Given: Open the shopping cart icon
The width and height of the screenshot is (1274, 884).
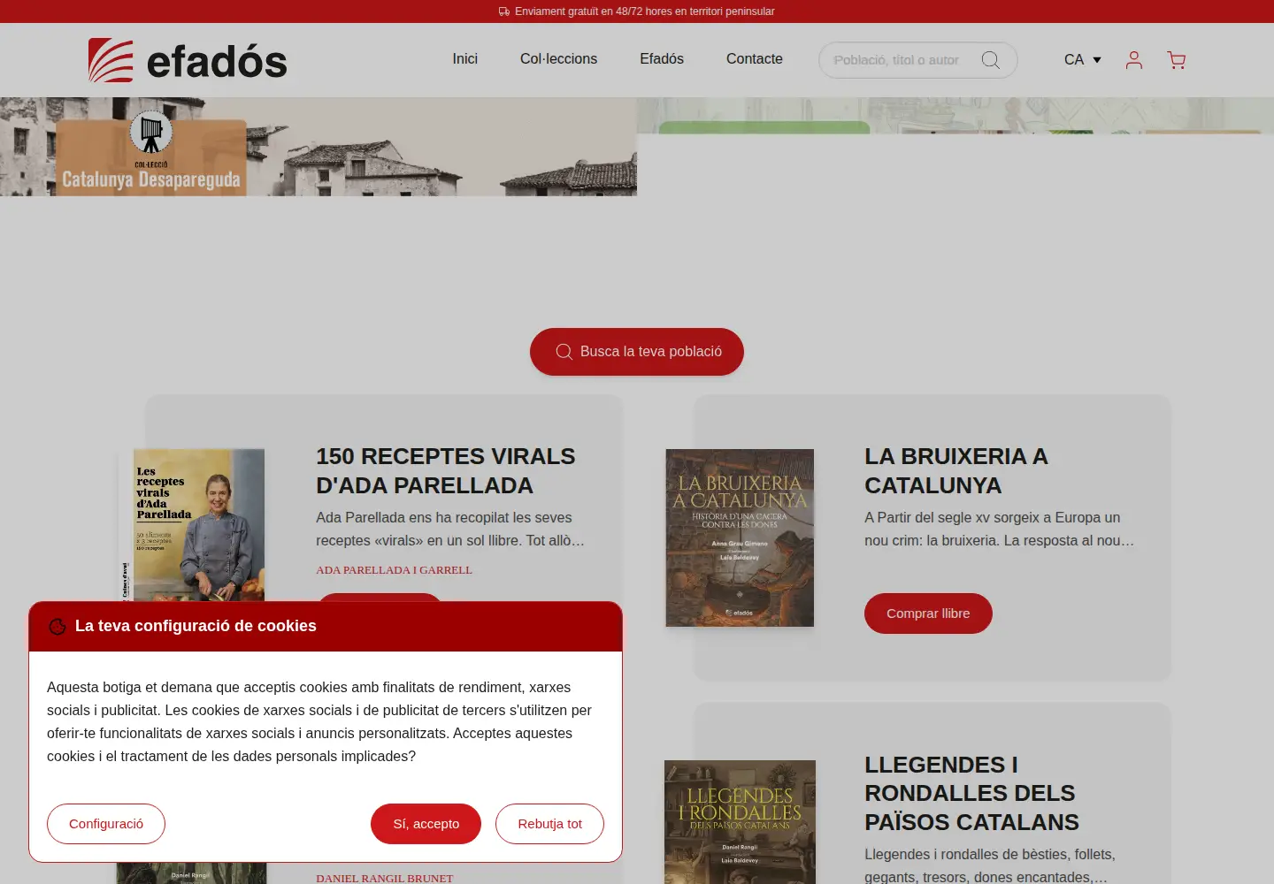Looking at the screenshot, I should coord(1177,60).
